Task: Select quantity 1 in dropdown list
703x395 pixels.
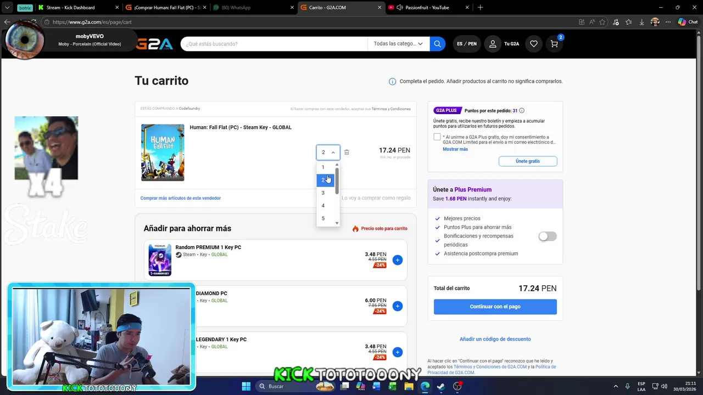Action: [x=325, y=167]
